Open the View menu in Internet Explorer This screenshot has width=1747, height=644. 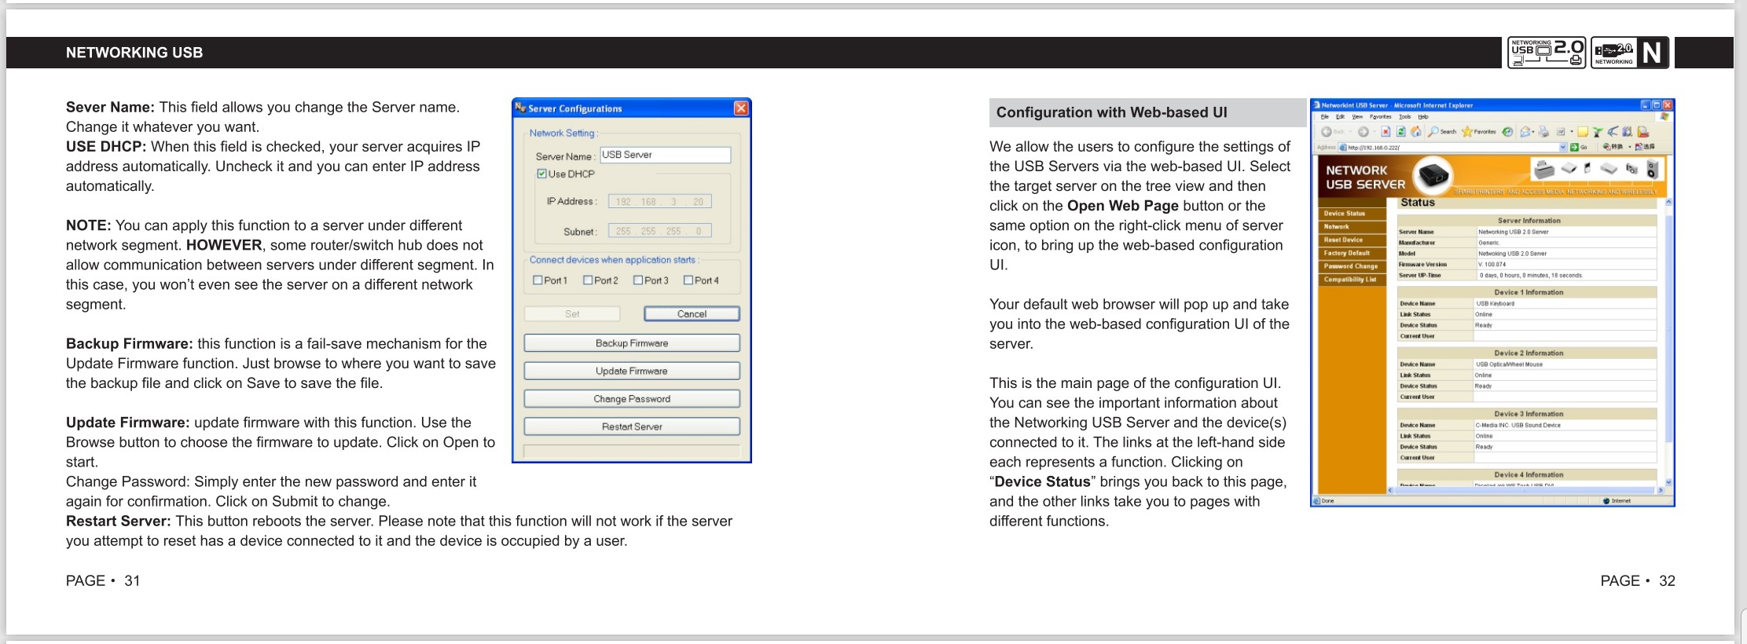coord(1357,117)
